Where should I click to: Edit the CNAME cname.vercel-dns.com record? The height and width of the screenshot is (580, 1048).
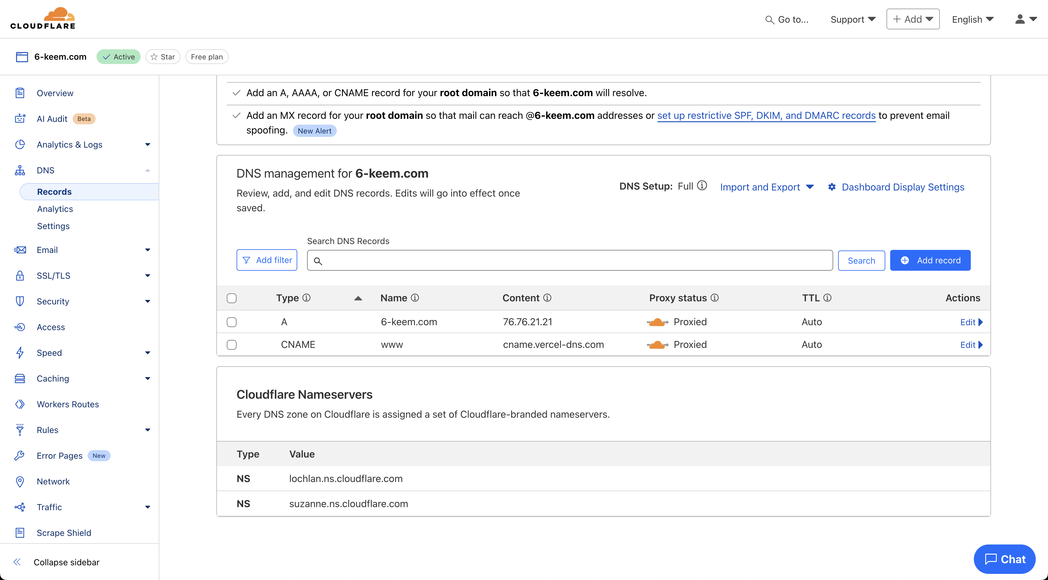tap(971, 345)
